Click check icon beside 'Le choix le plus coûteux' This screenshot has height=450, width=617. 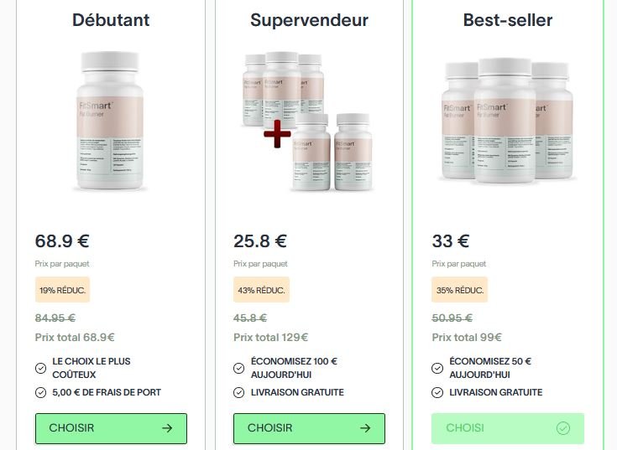41,368
